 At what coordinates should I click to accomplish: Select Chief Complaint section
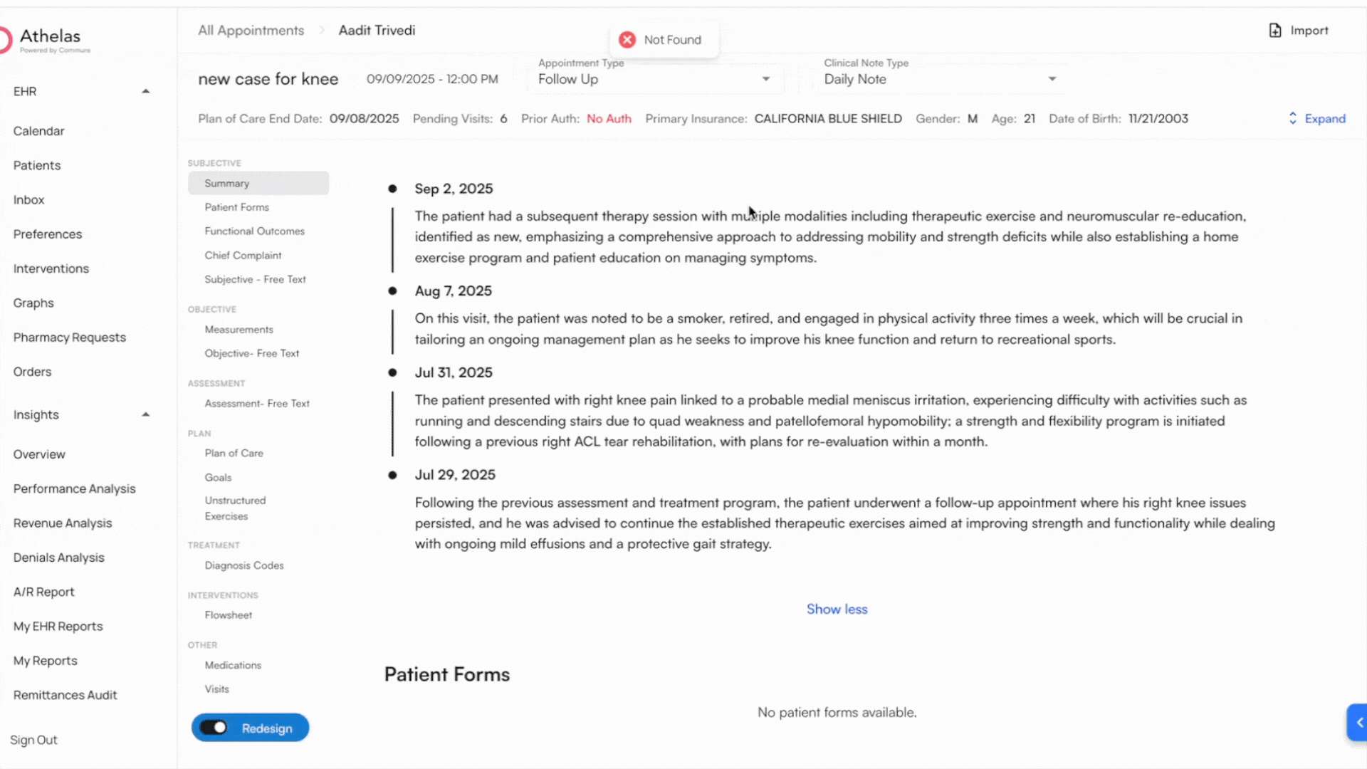(x=243, y=256)
